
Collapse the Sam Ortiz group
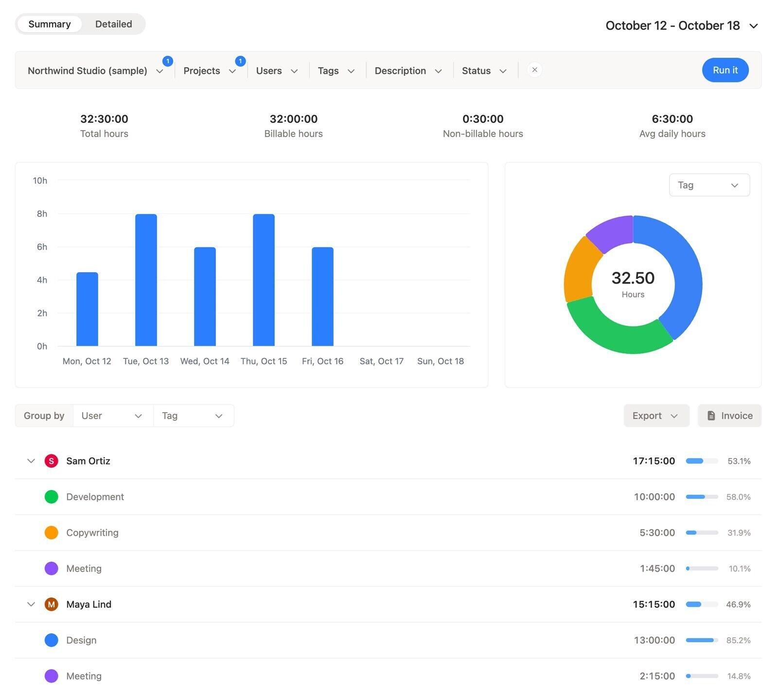(x=31, y=461)
